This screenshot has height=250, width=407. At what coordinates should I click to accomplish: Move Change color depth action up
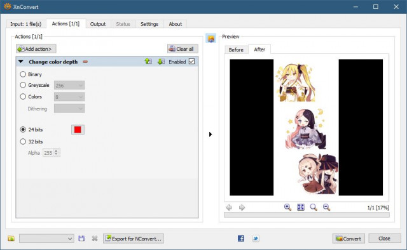click(x=148, y=62)
